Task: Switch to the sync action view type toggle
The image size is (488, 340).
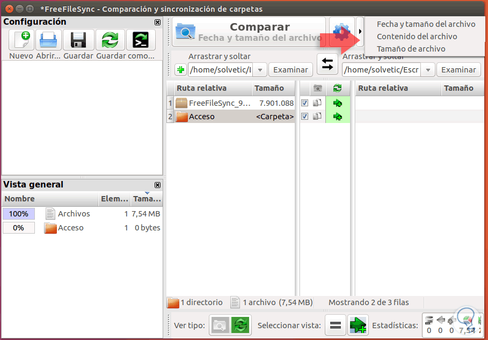Action: pos(240,325)
